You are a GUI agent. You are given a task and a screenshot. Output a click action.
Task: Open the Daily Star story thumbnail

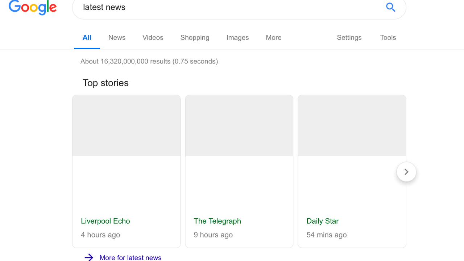click(352, 126)
